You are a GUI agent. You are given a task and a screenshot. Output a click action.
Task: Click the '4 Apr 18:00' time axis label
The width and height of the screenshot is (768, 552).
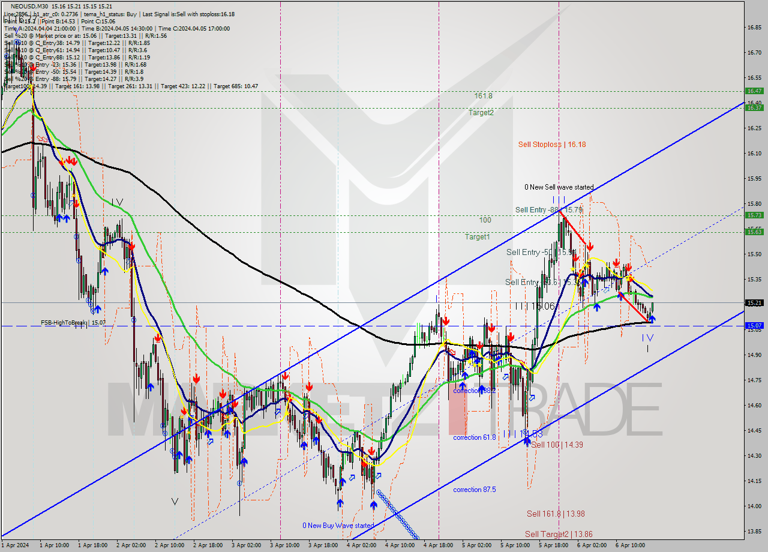pyautogui.click(x=437, y=545)
